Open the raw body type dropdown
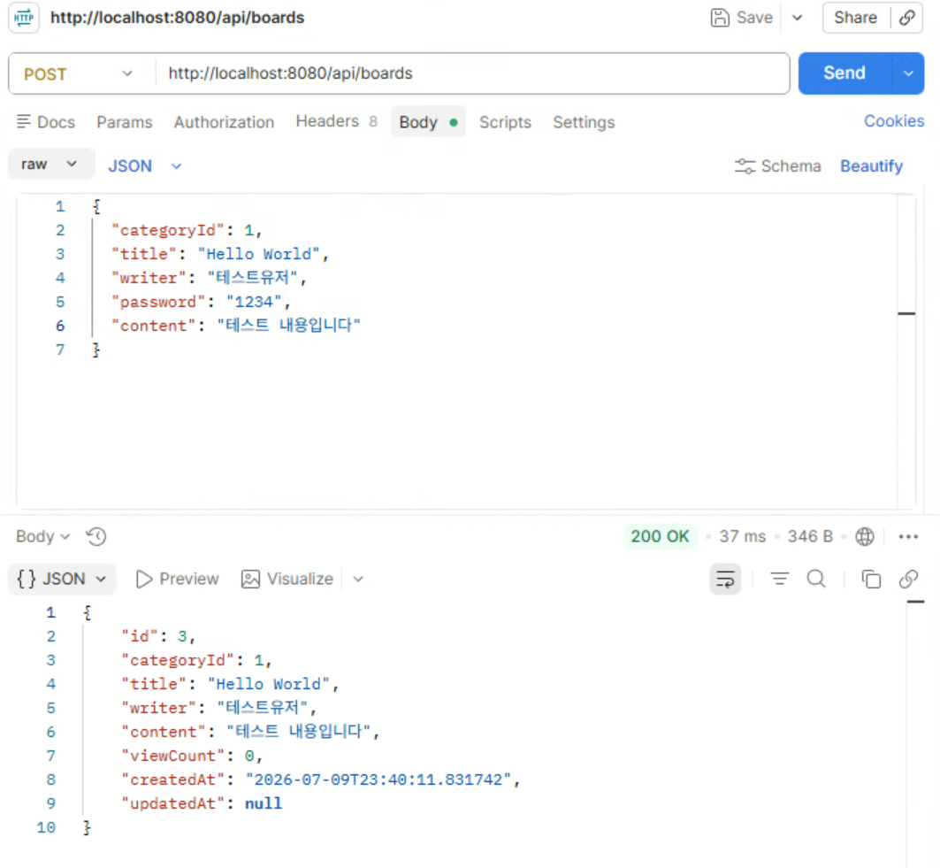 click(51, 165)
